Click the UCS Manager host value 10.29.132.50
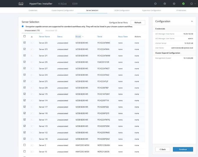 coord(188,34)
